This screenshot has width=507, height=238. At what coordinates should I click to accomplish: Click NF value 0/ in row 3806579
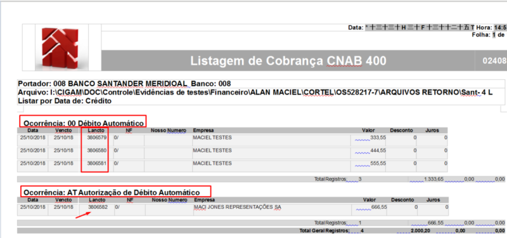click(x=116, y=138)
